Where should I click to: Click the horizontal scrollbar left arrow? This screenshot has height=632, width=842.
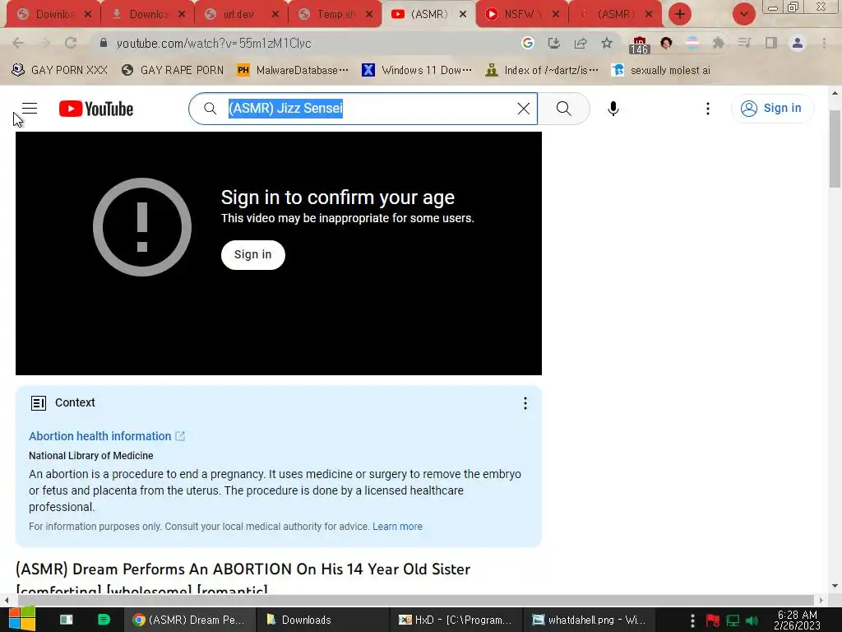6,600
